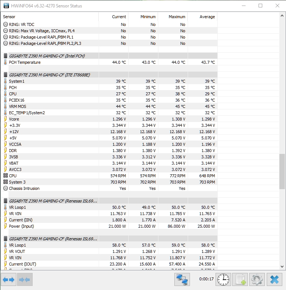Click the collapse columns arrows button
Image resolution: width=286 pixels, height=290 pixels.
(25, 280)
